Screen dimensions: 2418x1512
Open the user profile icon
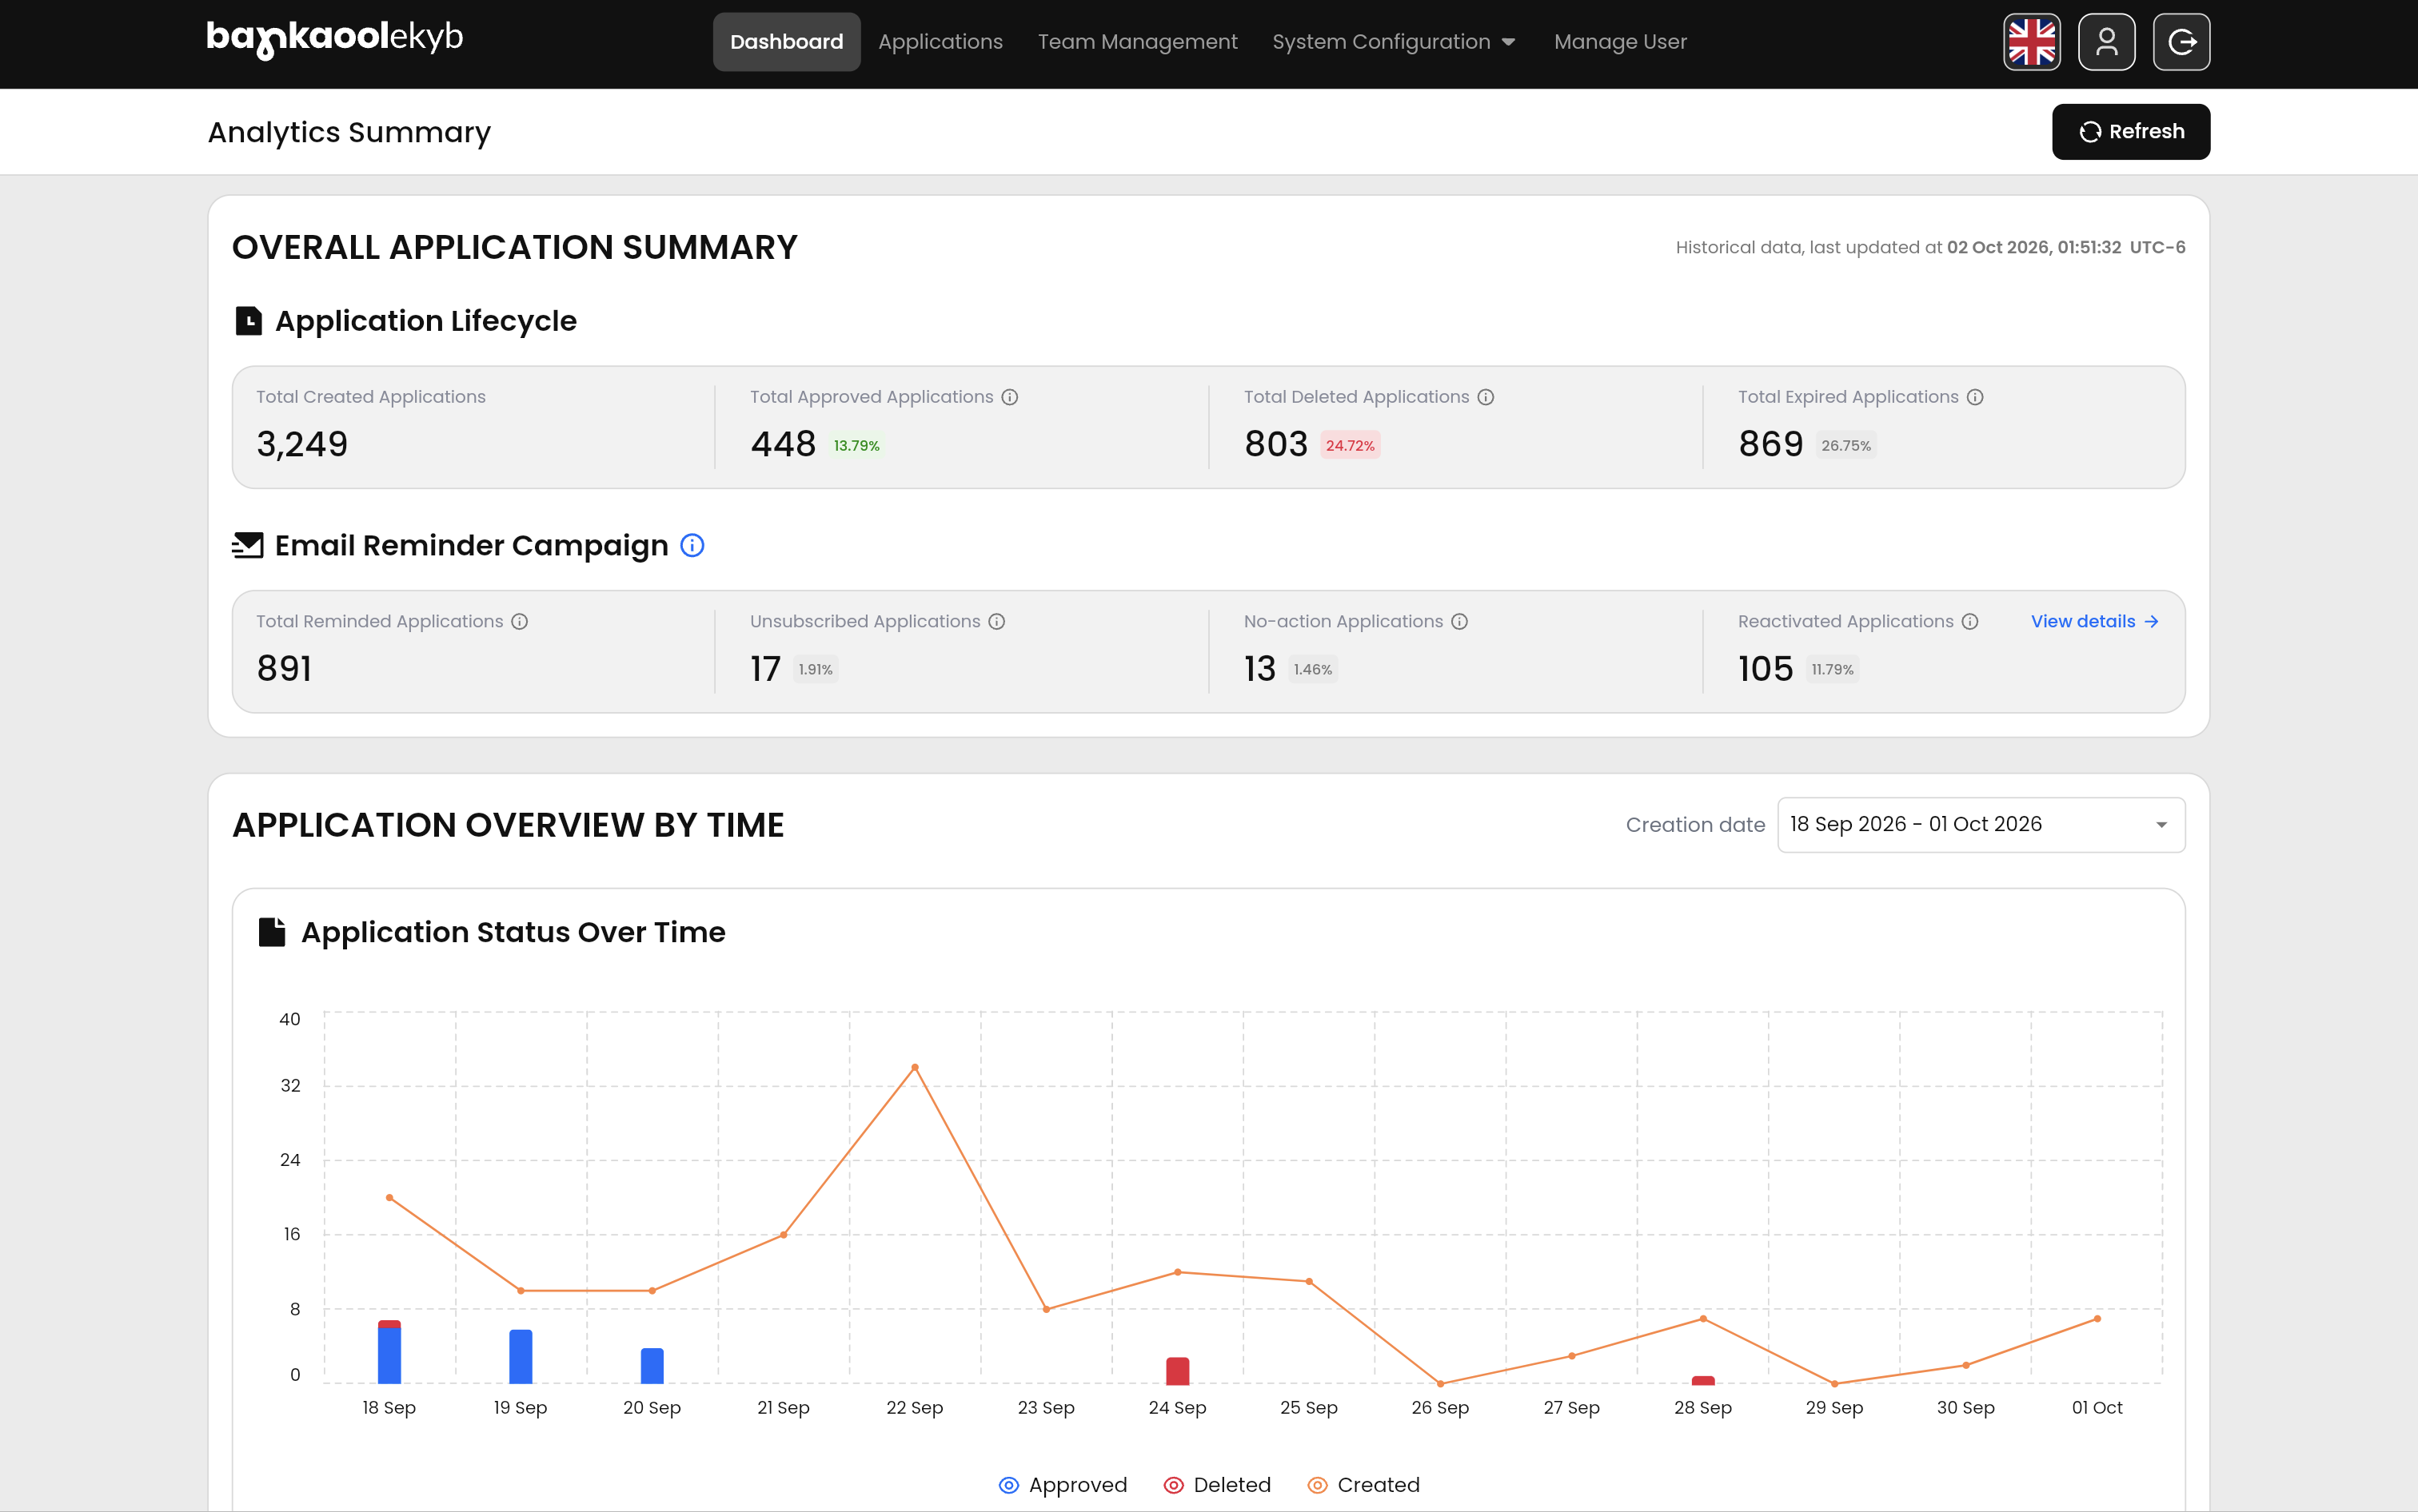click(2107, 42)
